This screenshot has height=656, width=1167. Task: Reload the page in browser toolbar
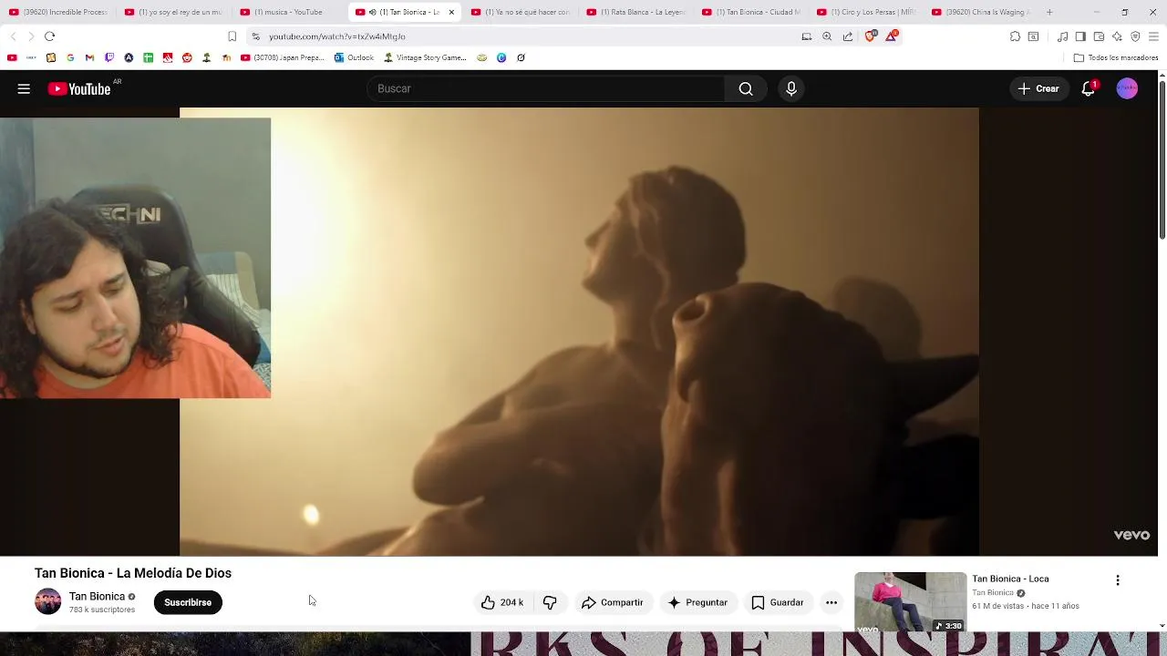[x=49, y=36]
